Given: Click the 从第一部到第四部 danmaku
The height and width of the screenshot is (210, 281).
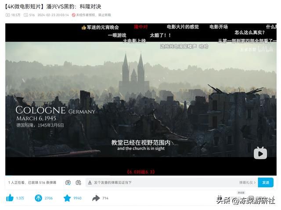Looking at the screenshot, I should pos(247,41).
